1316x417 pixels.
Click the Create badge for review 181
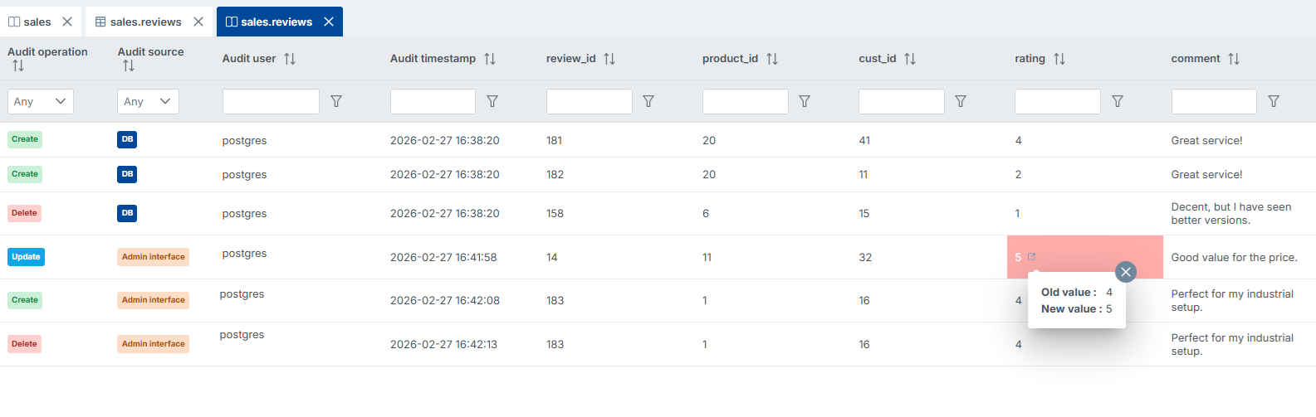pos(25,139)
